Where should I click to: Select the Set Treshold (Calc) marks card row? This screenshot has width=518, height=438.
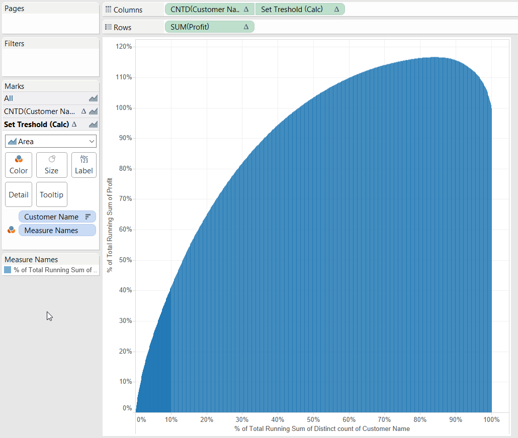point(51,124)
